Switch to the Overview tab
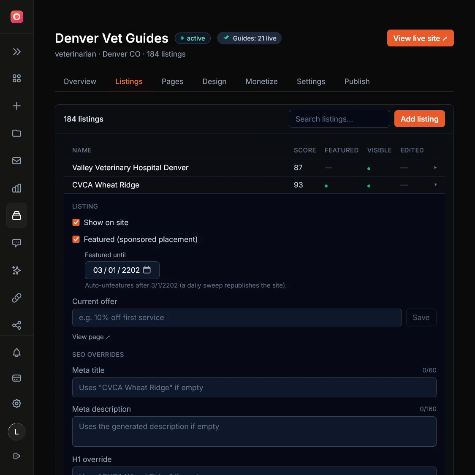The image size is (475, 475). click(x=80, y=81)
